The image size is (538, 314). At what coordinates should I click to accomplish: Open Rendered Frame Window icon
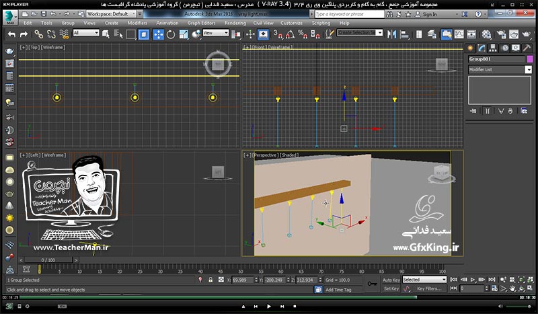coord(514,34)
